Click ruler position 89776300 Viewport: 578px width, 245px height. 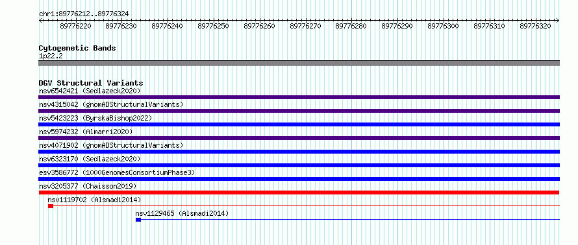click(443, 27)
